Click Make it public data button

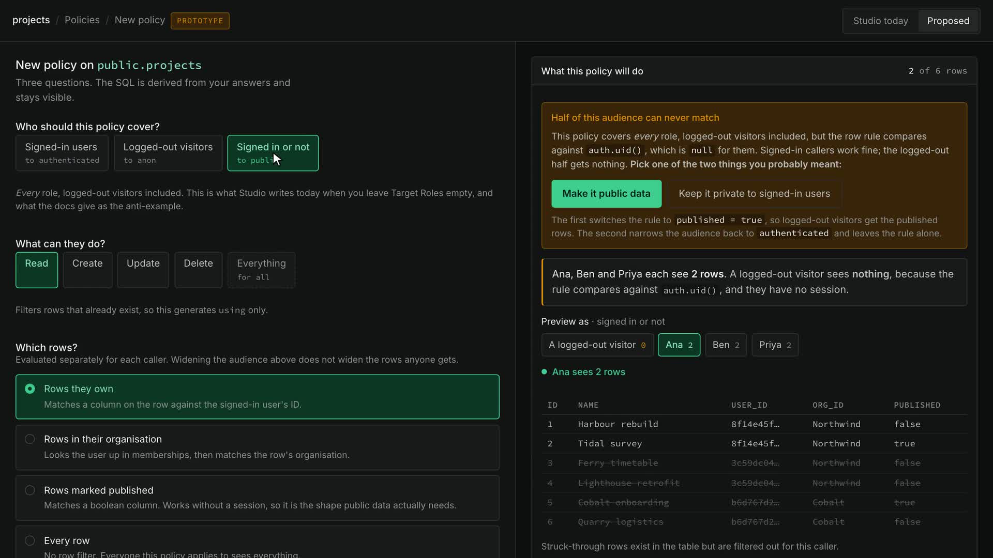606,194
